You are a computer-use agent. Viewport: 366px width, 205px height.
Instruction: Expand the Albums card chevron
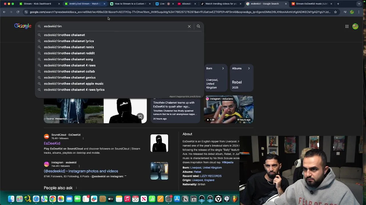tap(249, 68)
